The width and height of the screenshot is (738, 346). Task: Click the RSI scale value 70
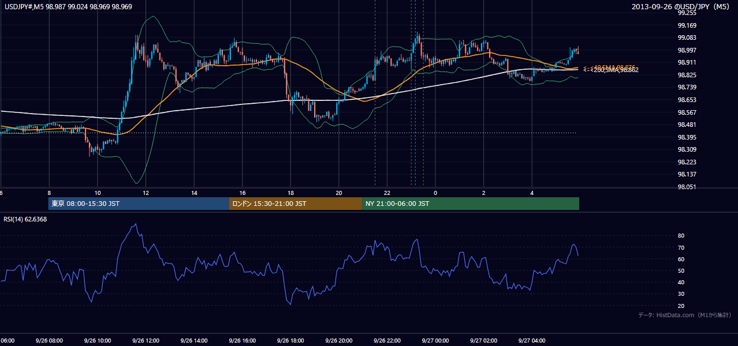pos(681,247)
